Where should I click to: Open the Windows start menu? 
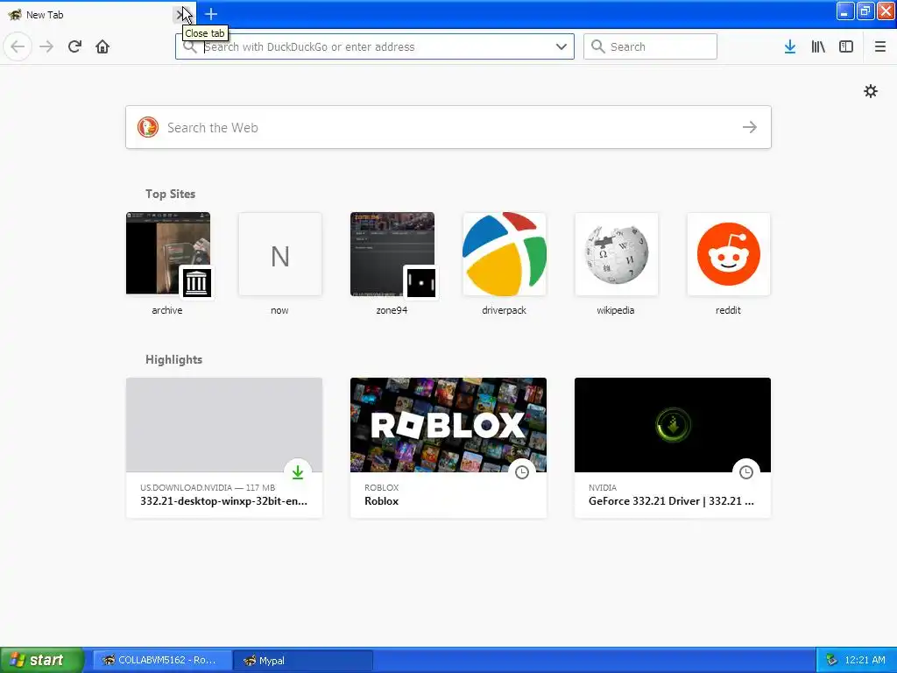click(x=41, y=660)
